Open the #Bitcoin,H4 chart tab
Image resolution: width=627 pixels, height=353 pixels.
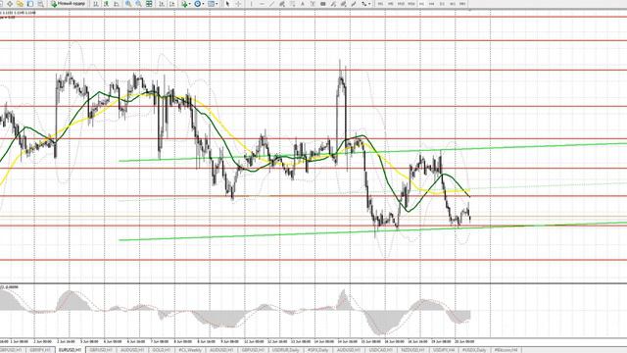pyautogui.click(x=506, y=350)
